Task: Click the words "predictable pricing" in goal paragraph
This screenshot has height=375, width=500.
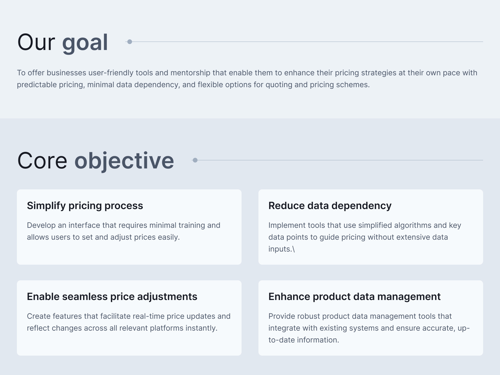Action: click(x=50, y=85)
